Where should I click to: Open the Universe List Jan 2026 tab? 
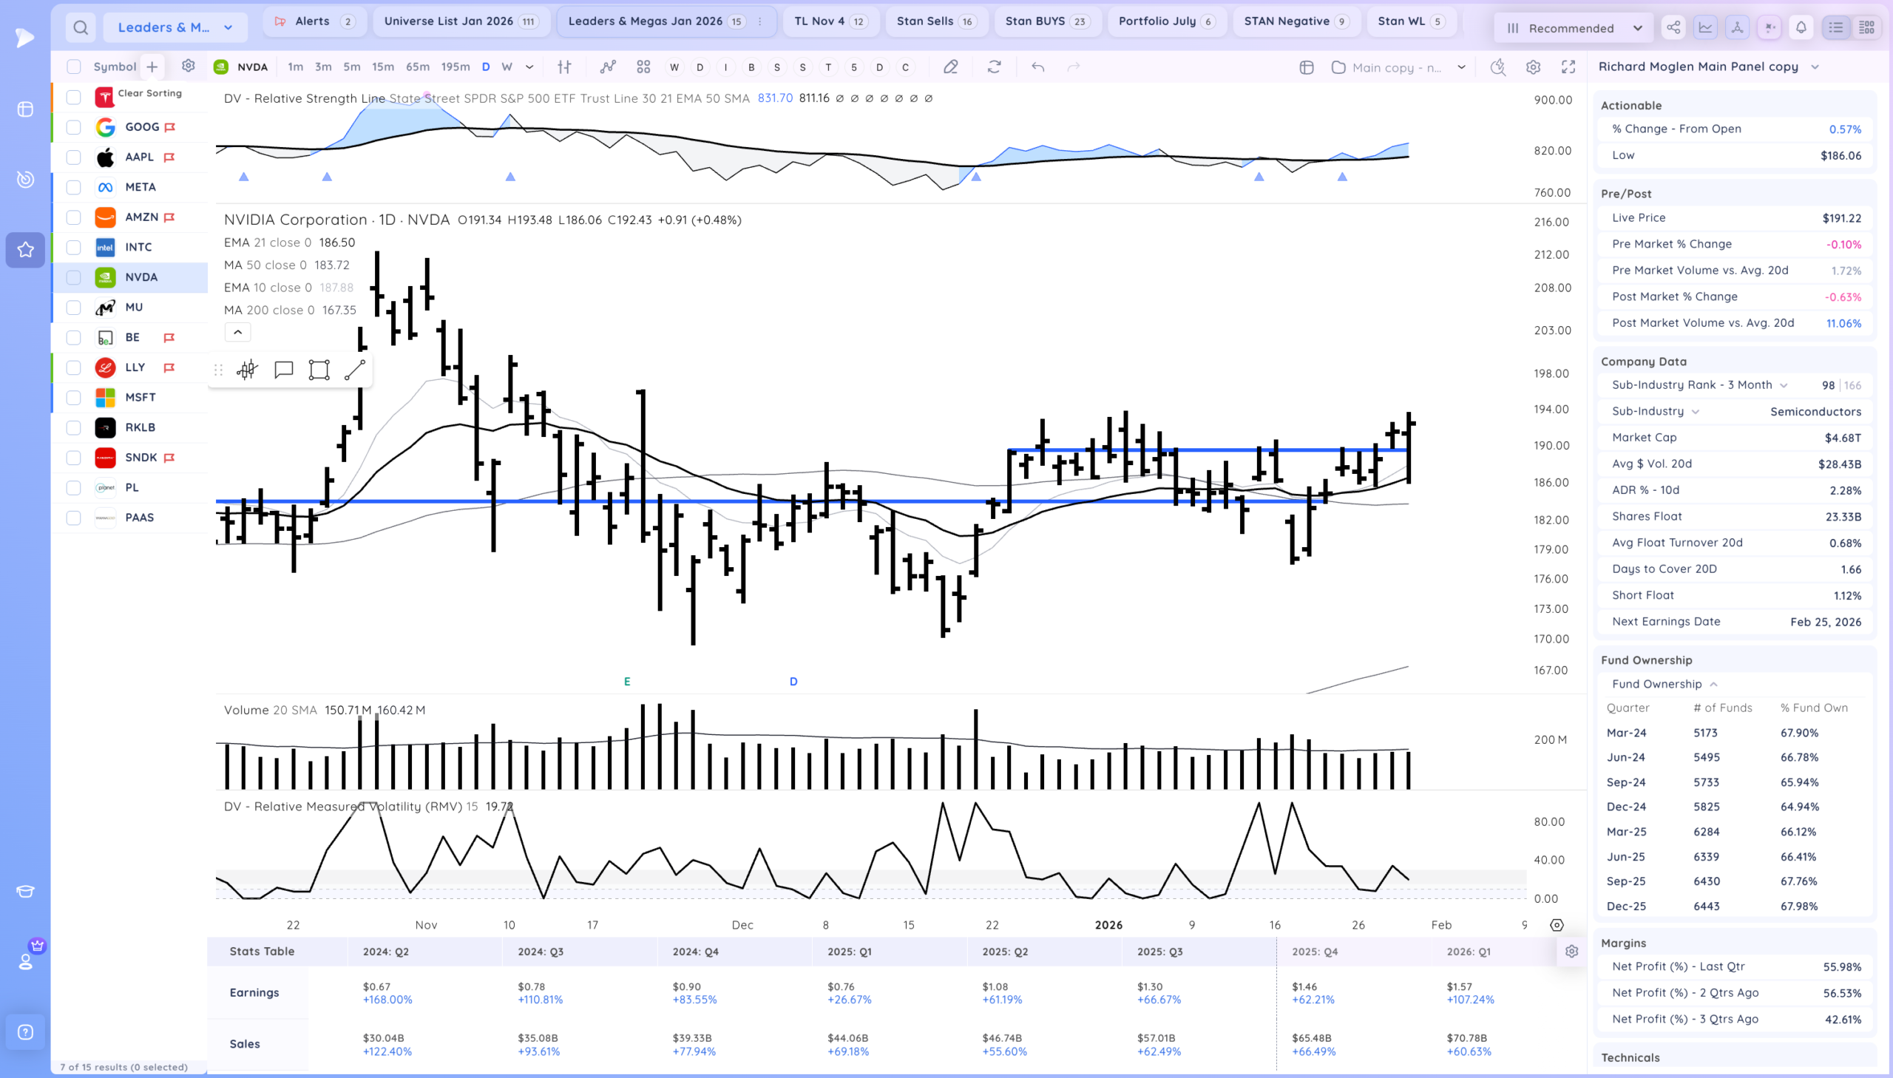click(x=461, y=21)
